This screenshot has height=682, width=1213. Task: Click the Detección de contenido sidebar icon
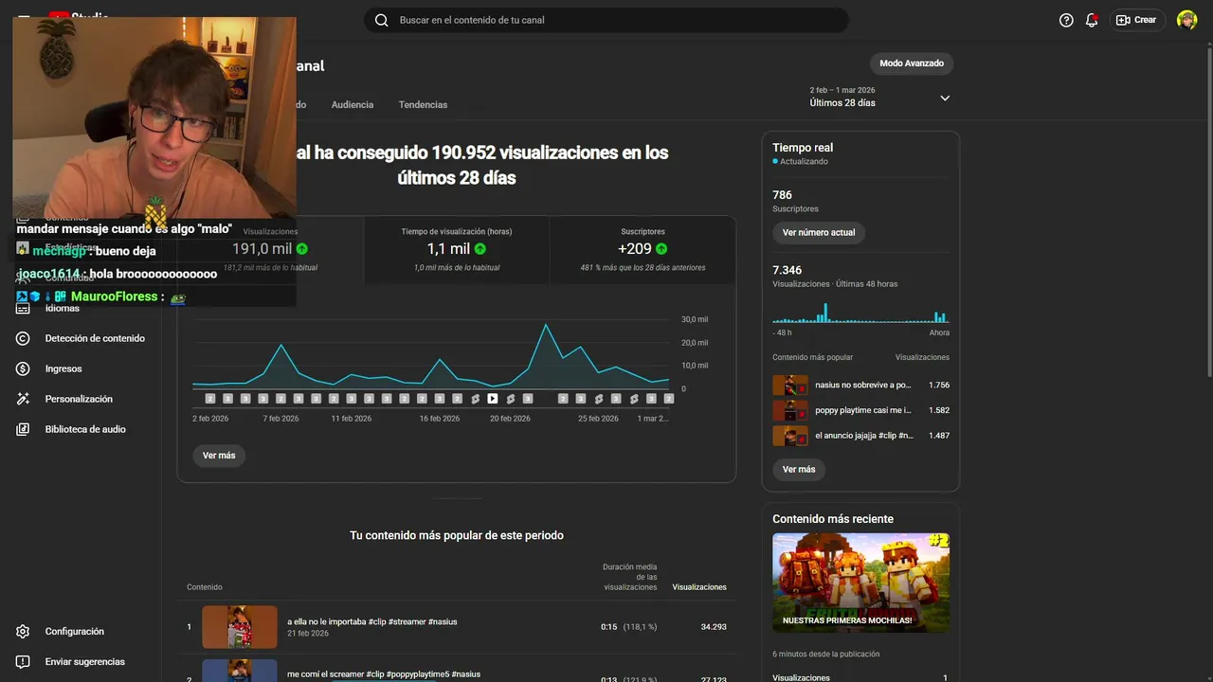24,338
